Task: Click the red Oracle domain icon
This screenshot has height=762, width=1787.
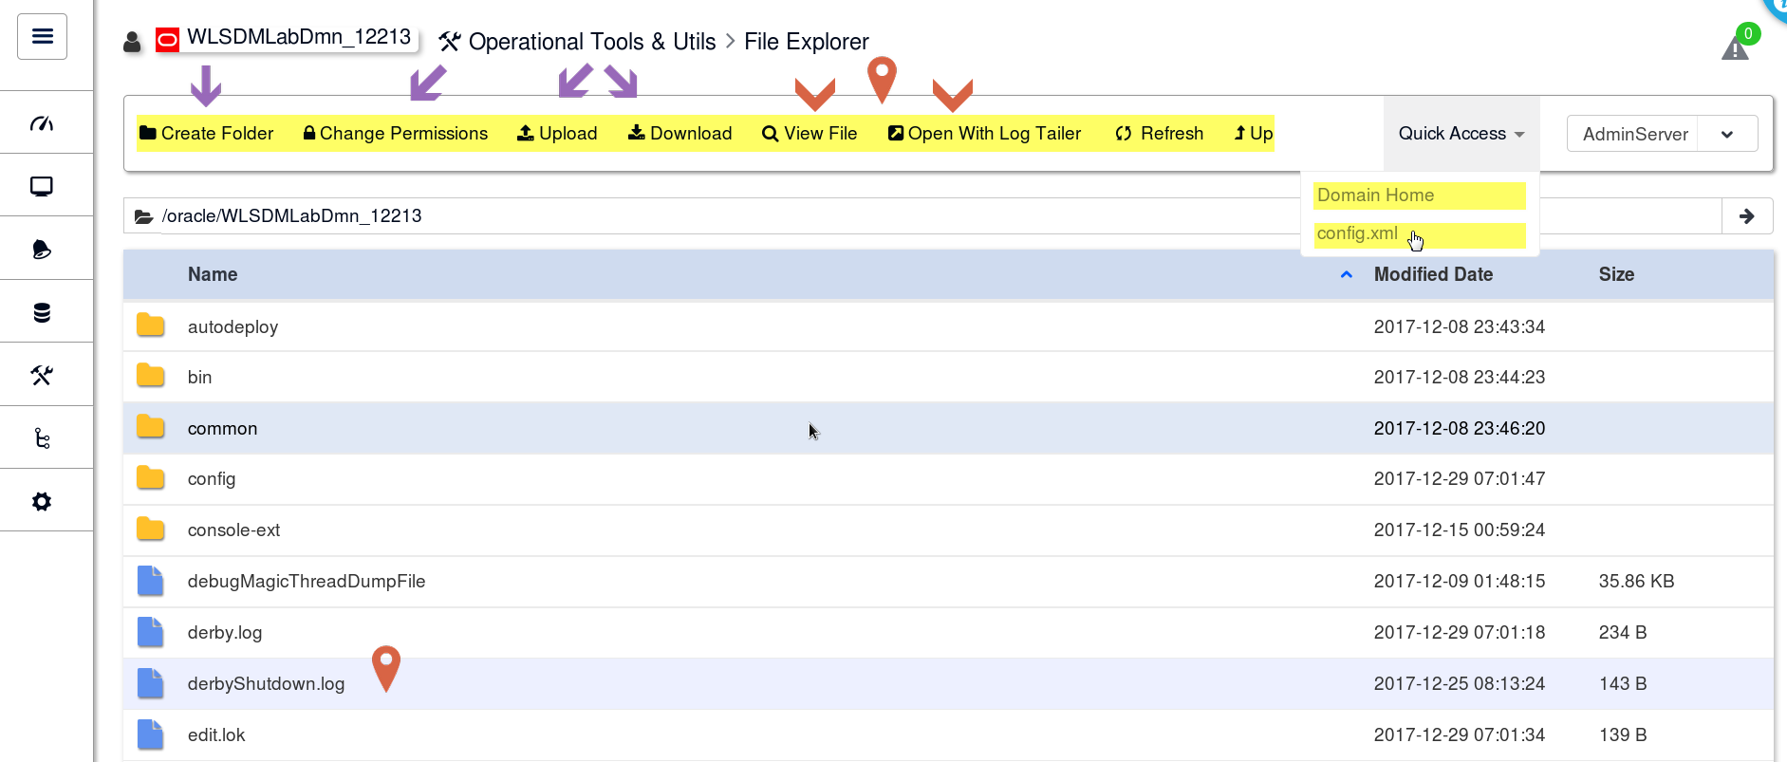Action: pos(167,40)
